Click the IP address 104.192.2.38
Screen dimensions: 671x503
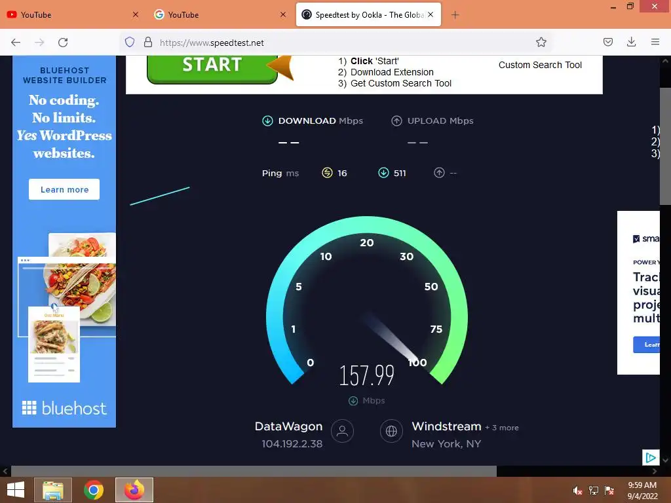292,444
